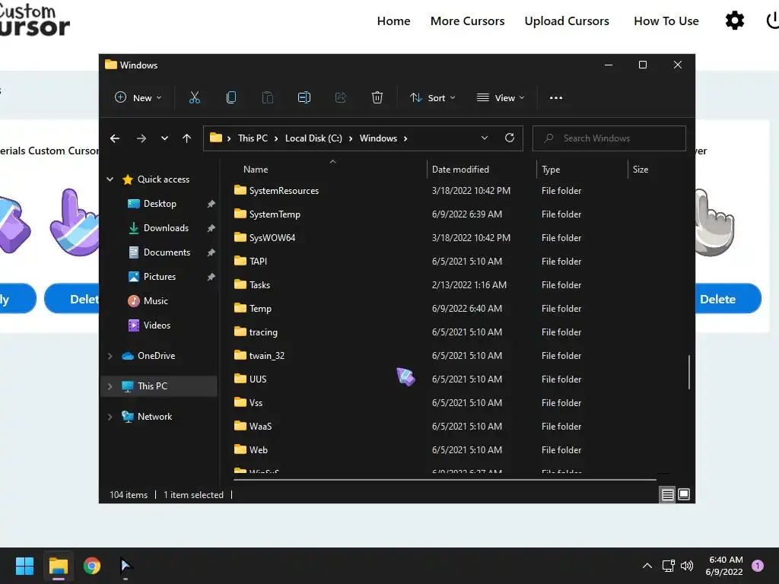Click the right-side Delete button
Screen dimensions: 779x584
[x=718, y=299]
